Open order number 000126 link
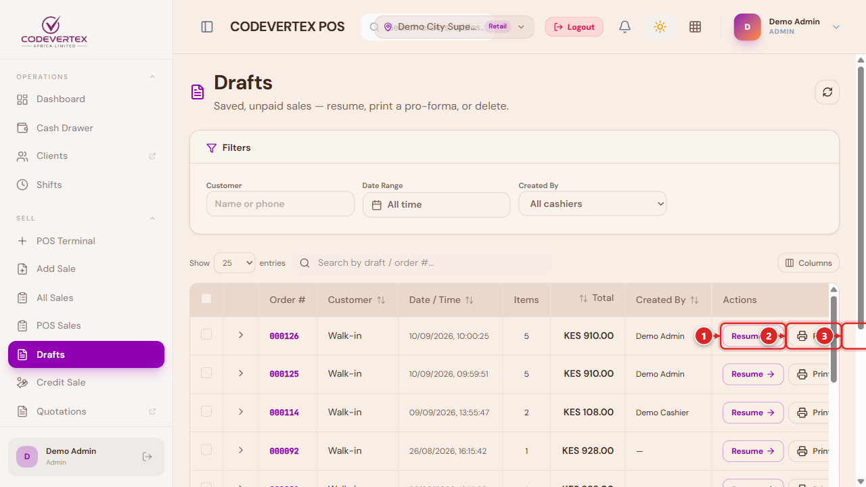Screen dimensions: 866x487 284,336
